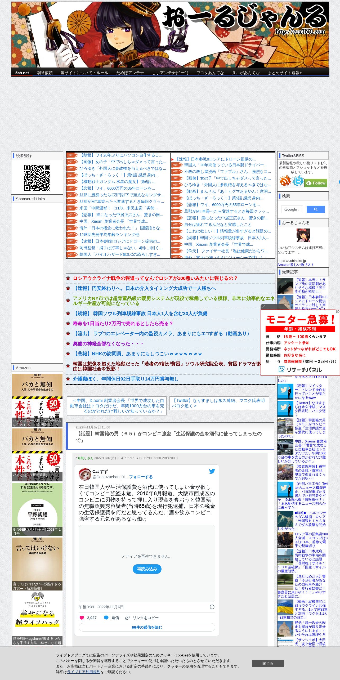340x680 pixels.
Task: Open the モニター急募 advertisement banner
Action: pyautogui.click(x=300, y=343)
